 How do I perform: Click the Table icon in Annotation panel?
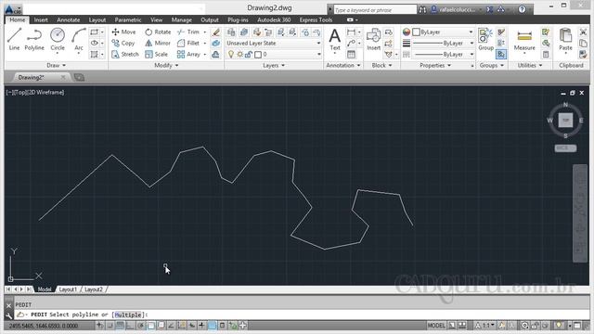pos(352,54)
